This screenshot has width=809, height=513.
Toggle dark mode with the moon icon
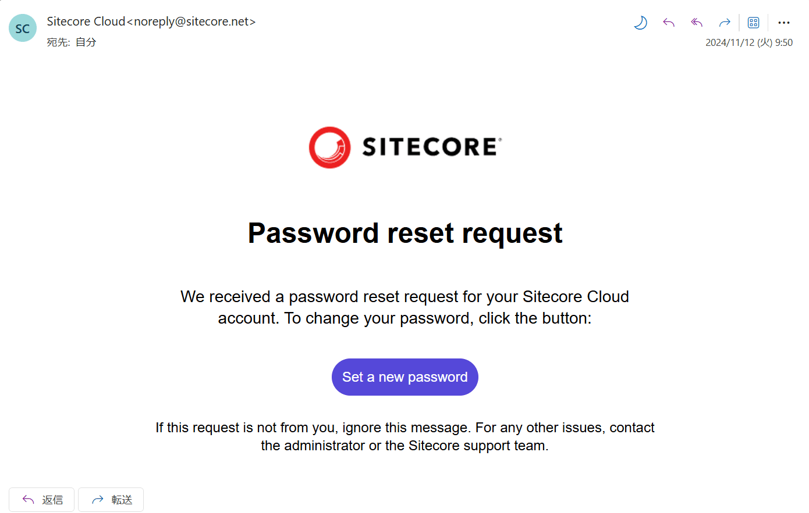point(640,23)
